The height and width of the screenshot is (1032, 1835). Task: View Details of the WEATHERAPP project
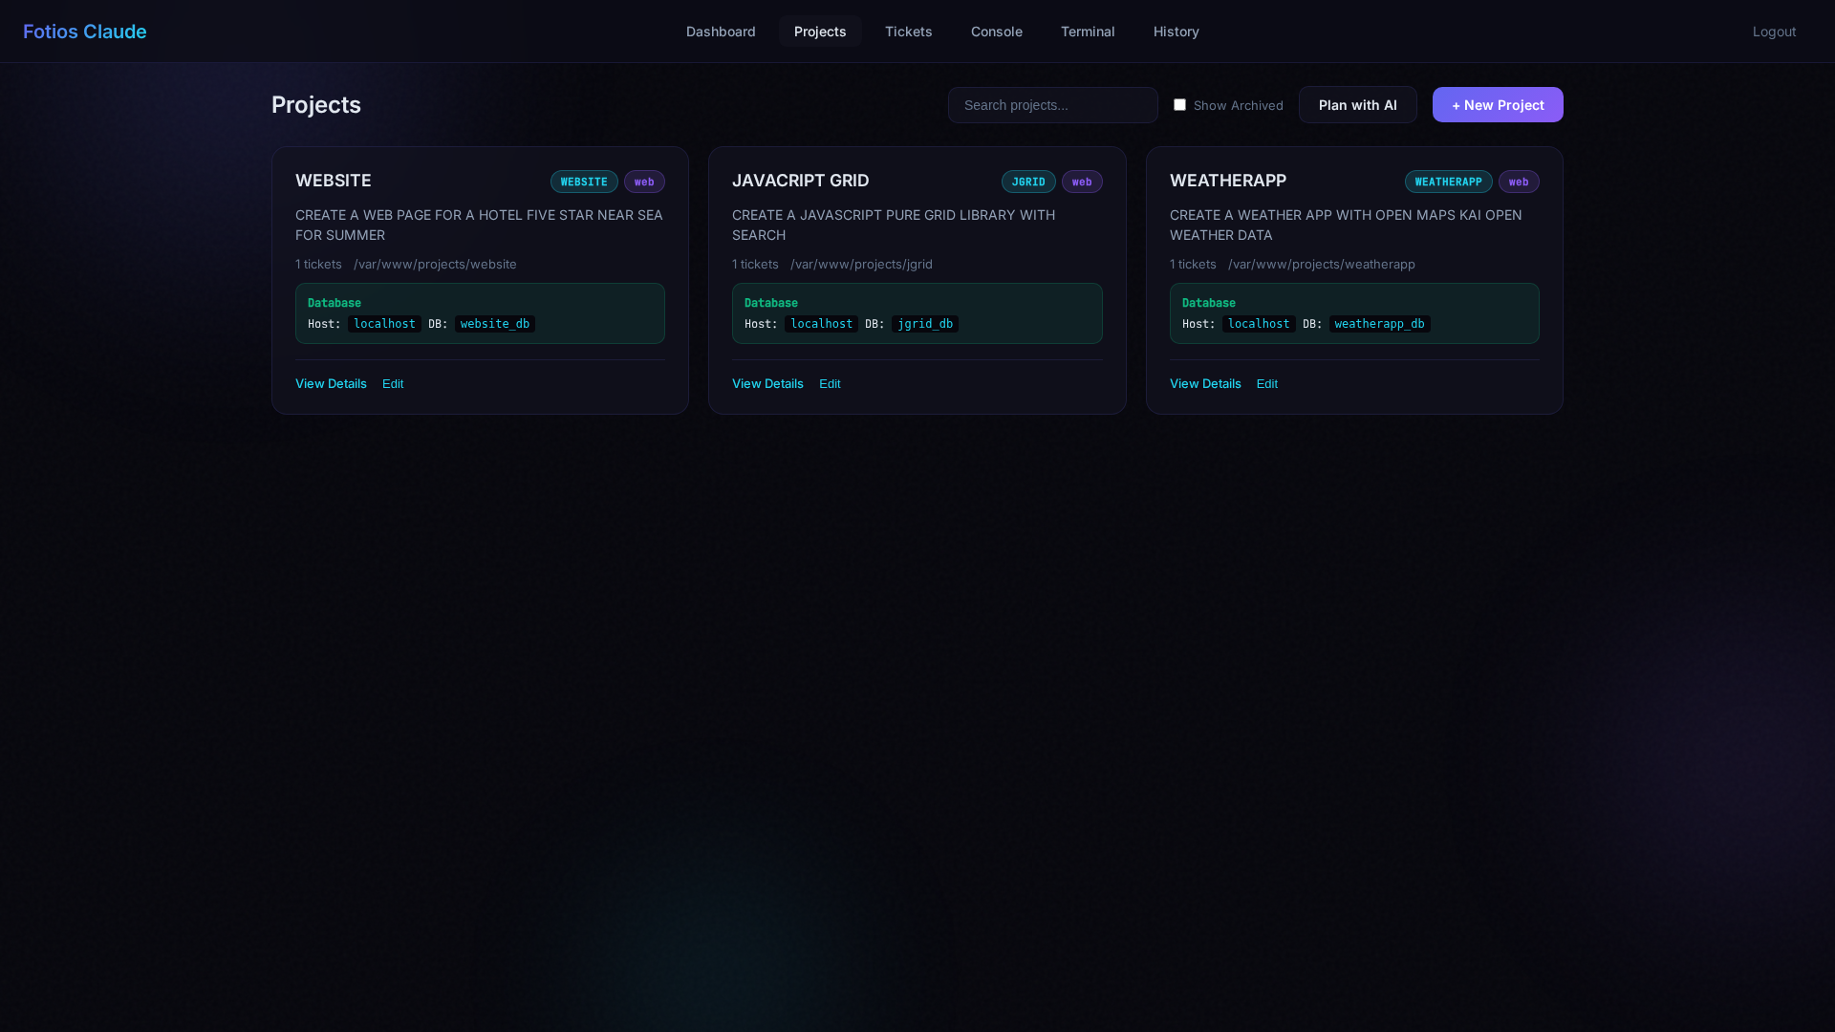(x=1204, y=383)
